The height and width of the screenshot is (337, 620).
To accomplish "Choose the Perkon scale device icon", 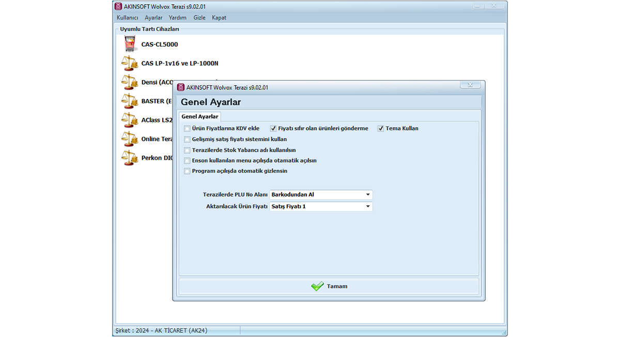I will pyautogui.click(x=129, y=158).
